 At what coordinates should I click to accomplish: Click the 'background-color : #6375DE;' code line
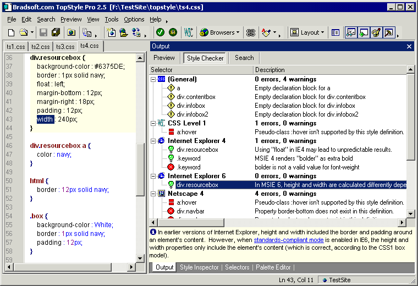click(x=81, y=67)
